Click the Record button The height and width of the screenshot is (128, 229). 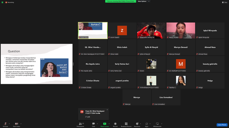tap(115, 124)
